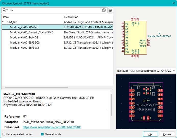Viewport: 177px width, 138px height.
Task: Confirm with the OK button
Action: pyautogui.click(x=150, y=134)
